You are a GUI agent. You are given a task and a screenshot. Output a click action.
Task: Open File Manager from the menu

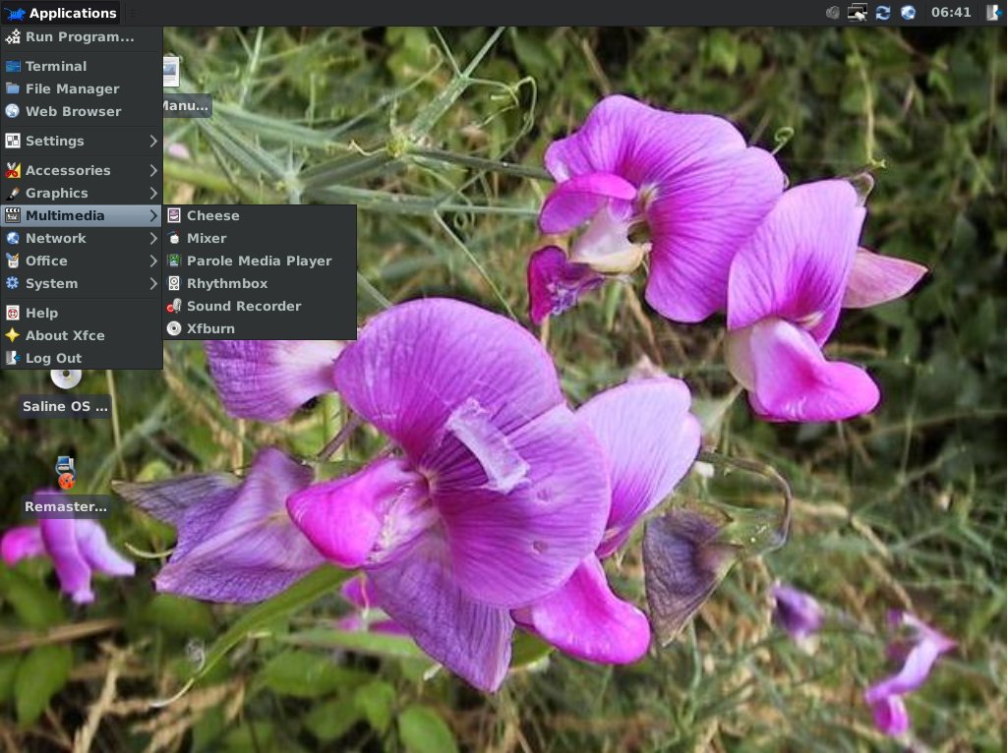[82, 88]
